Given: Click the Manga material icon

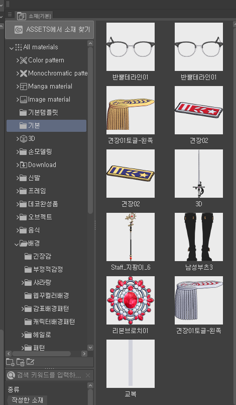Looking at the screenshot, I should [24, 87].
